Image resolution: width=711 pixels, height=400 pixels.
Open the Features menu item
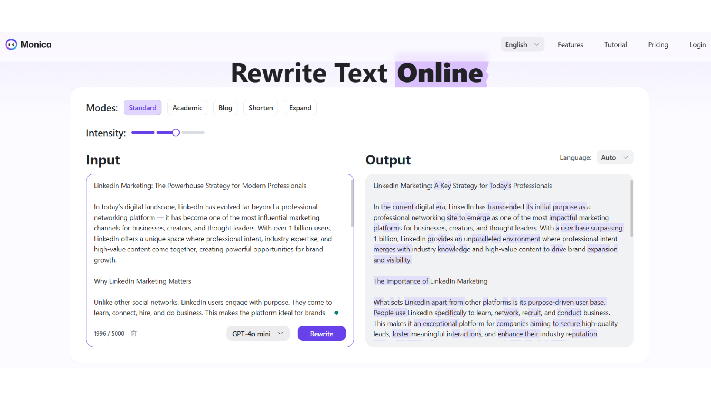pos(570,44)
